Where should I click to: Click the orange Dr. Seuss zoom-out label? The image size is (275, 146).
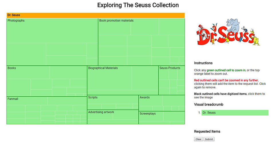pos(95,15)
